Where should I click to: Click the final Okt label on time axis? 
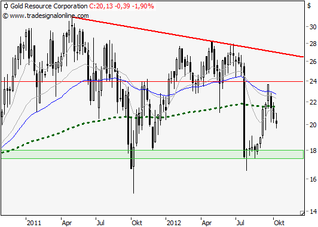pos(279,223)
